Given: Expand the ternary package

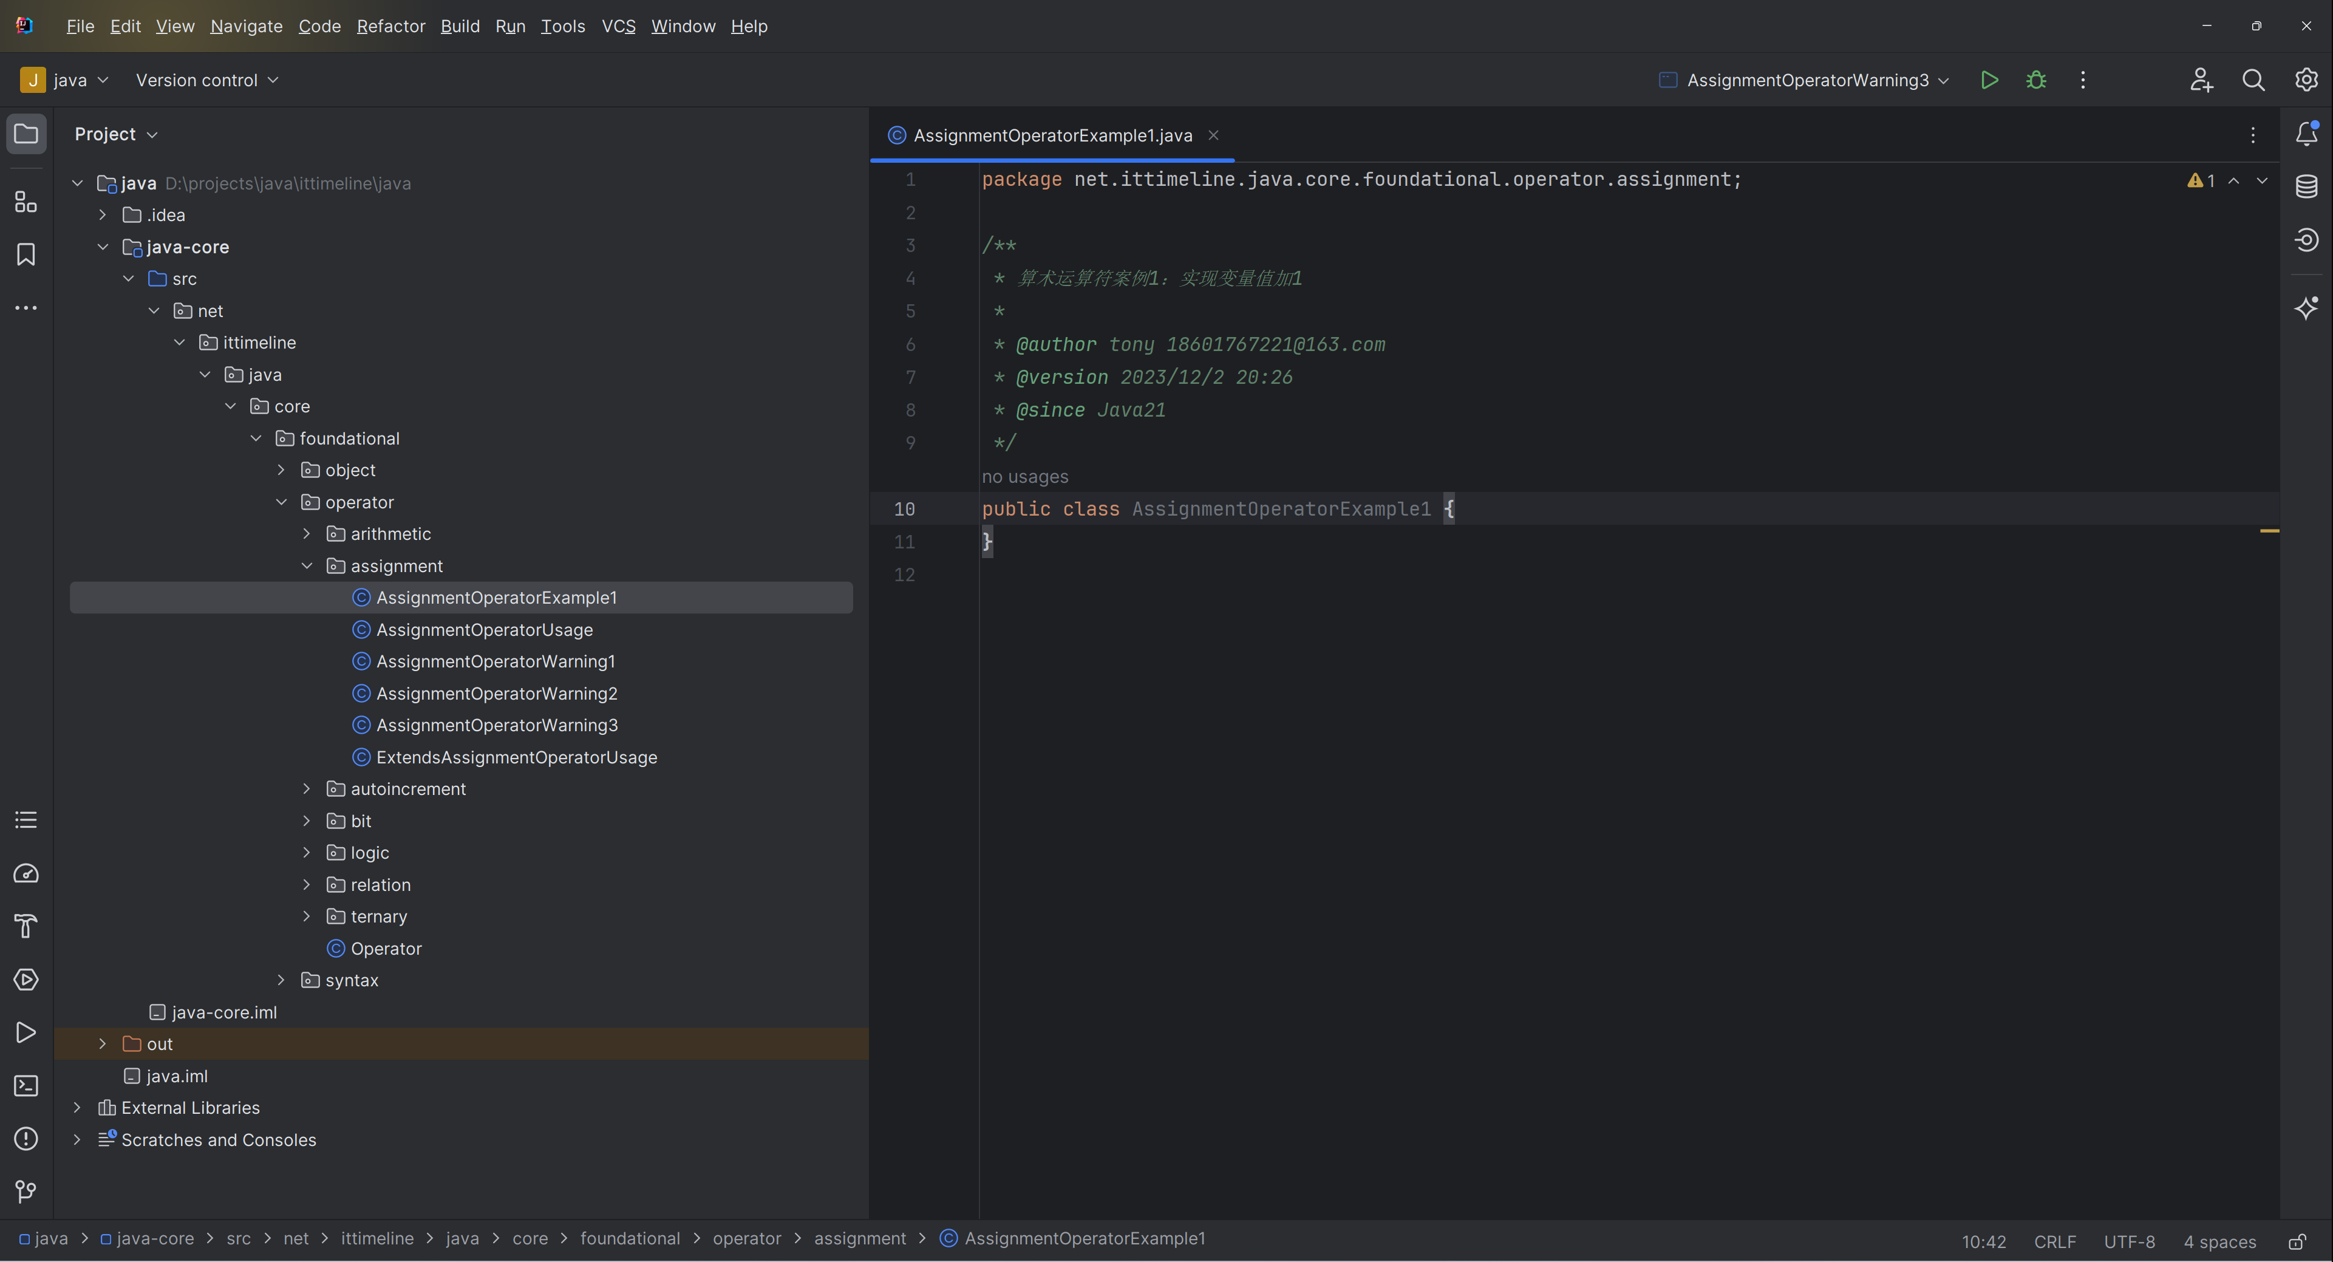Looking at the screenshot, I should point(307,916).
